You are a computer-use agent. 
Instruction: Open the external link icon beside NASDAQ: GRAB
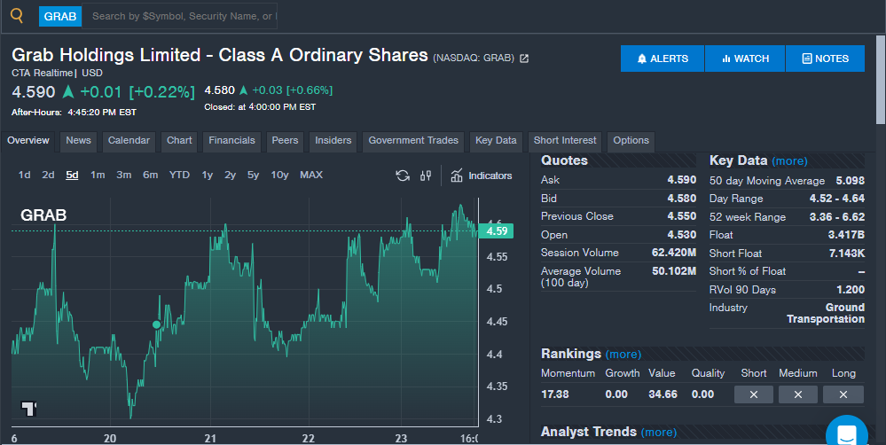pyautogui.click(x=524, y=59)
